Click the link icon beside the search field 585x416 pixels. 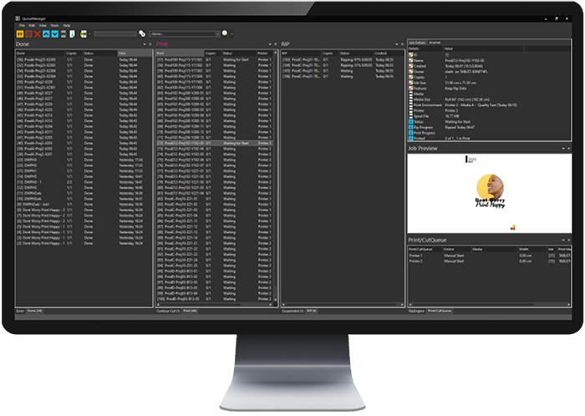[142, 33]
